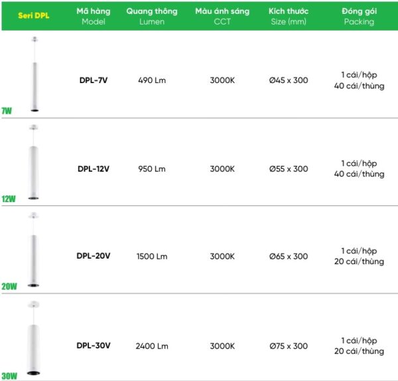This screenshot has height=381, width=398.
Task: Click the 'Seri DPL' header label
Action: click(x=34, y=16)
